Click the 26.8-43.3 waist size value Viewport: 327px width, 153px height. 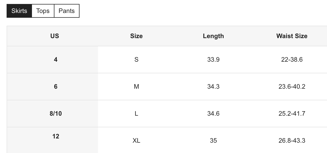click(292, 140)
